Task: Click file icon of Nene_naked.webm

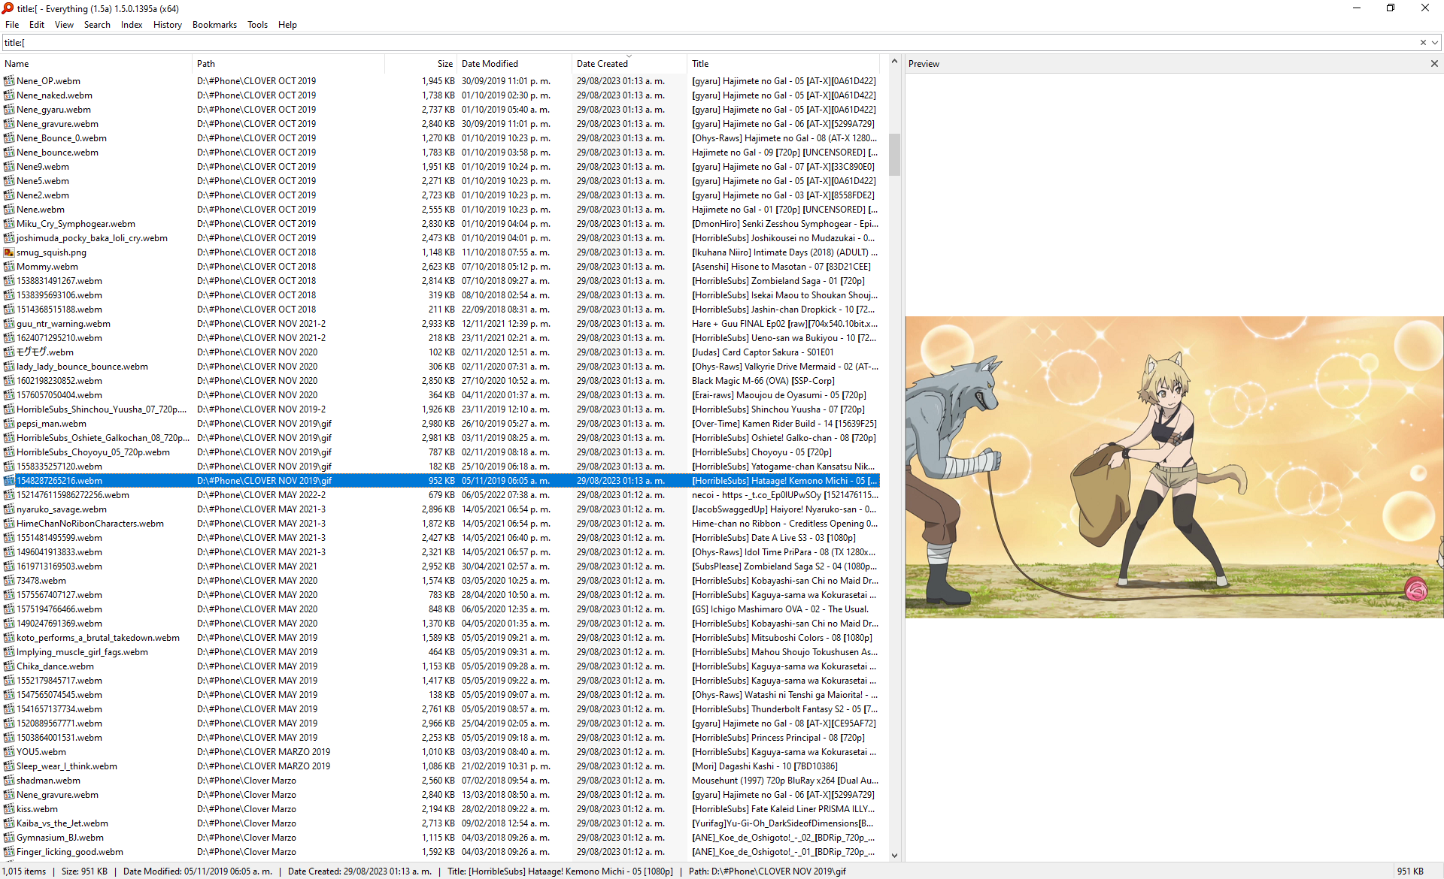Action: point(9,95)
